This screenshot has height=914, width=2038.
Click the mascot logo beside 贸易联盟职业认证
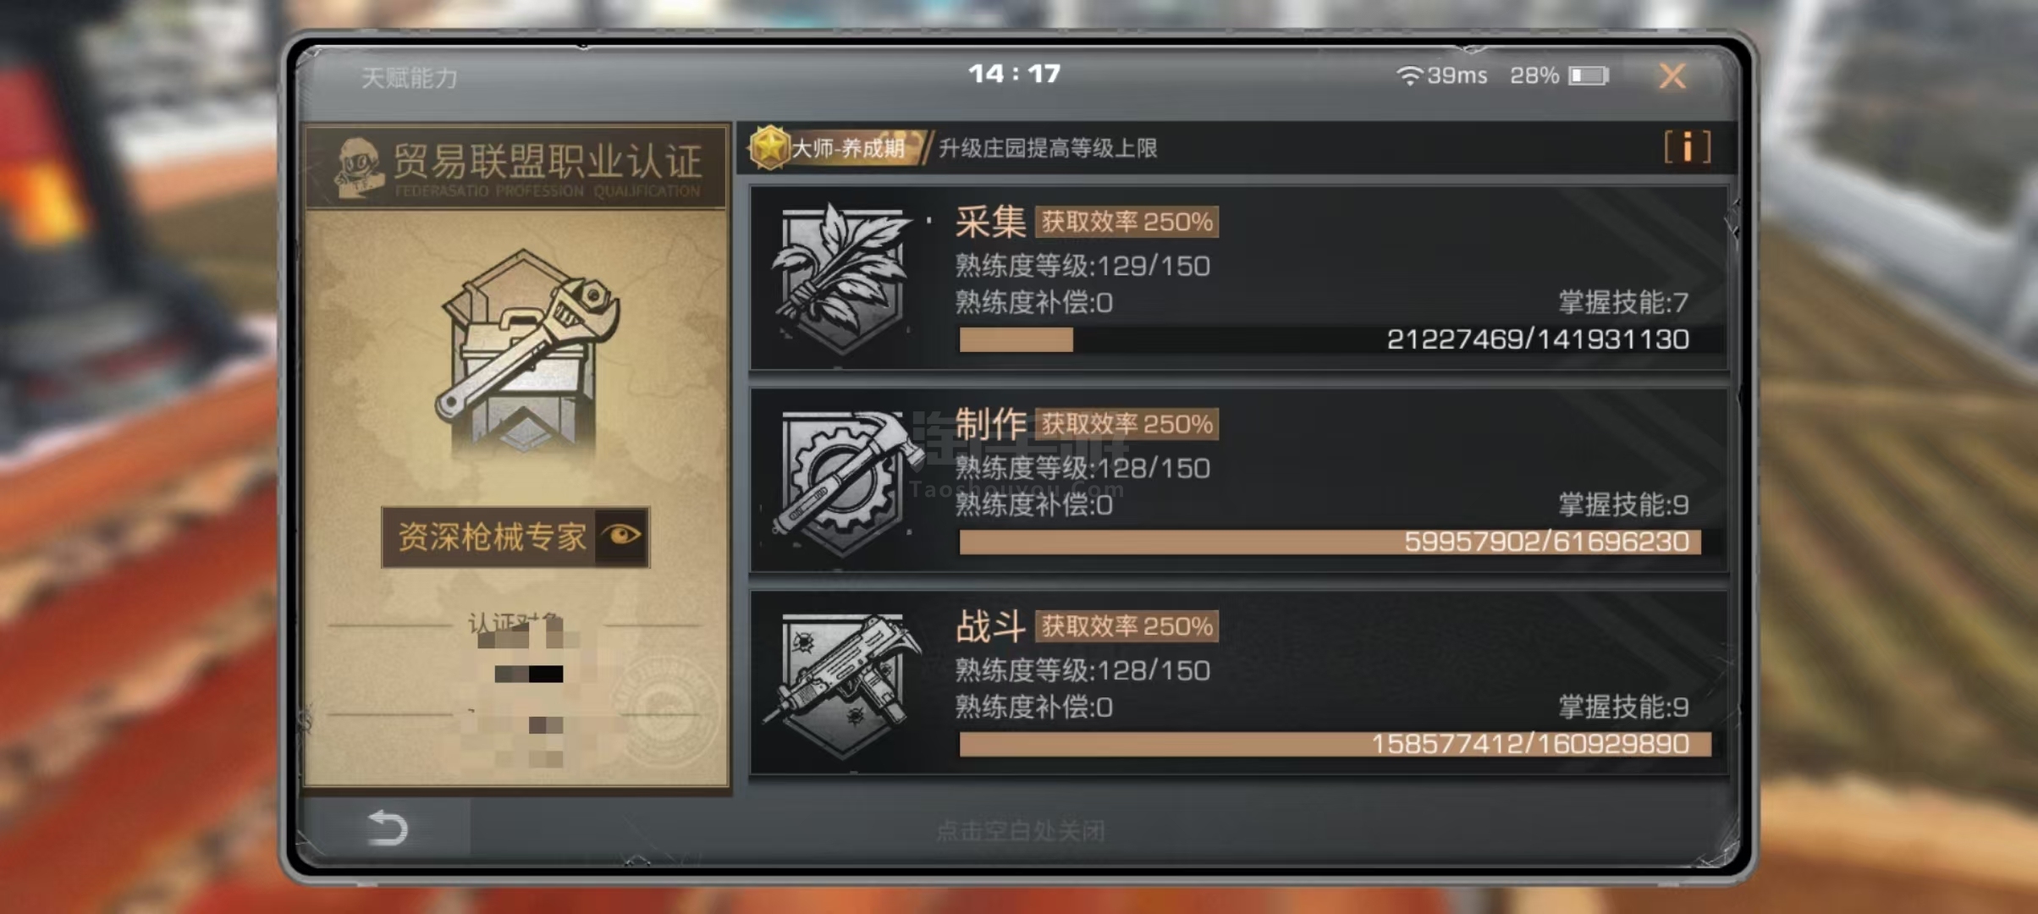(x=358, y=167)
